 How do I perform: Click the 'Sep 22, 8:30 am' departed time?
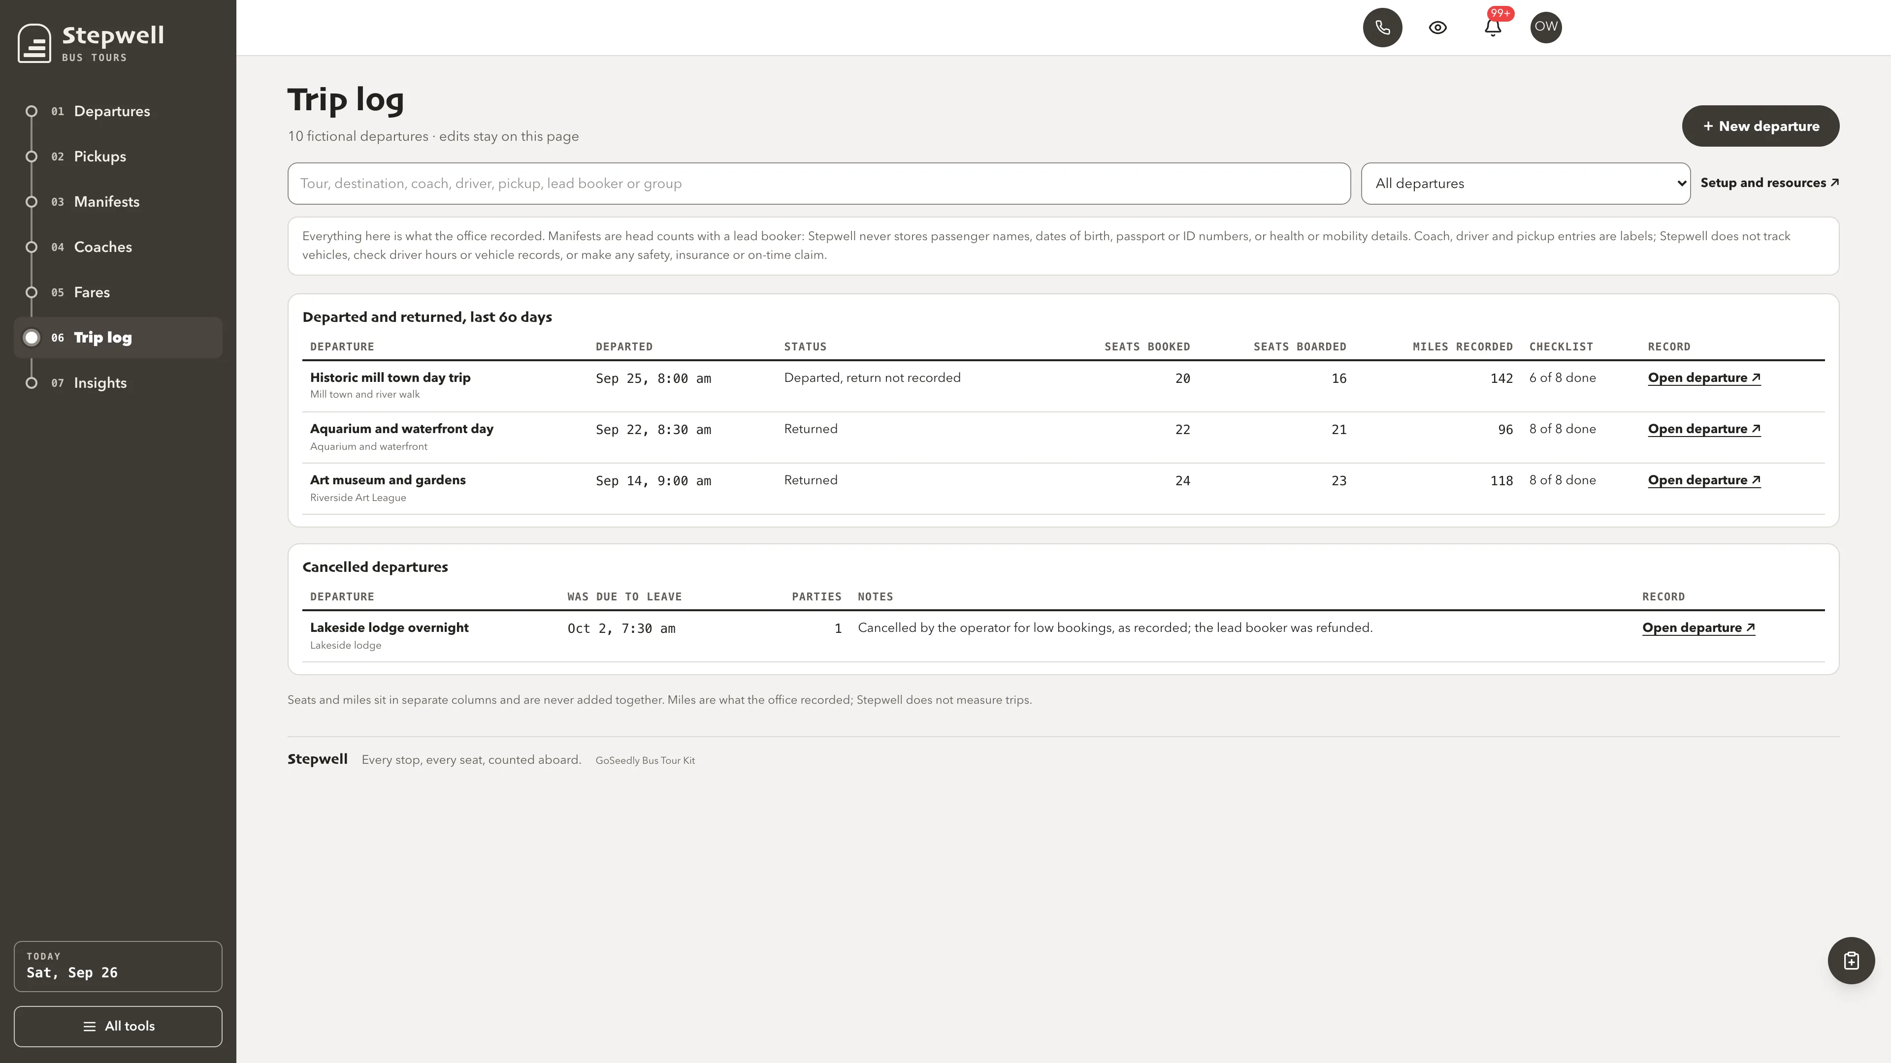coord(653,430)
